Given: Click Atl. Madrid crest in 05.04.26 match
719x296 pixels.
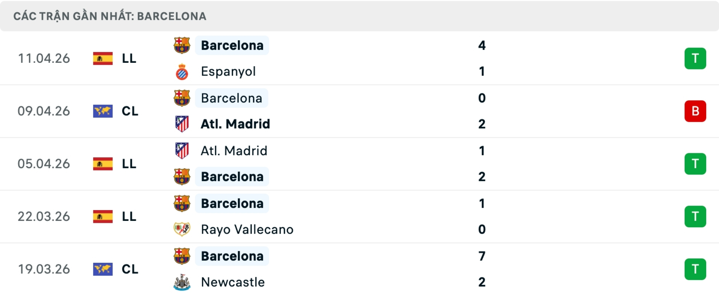Looking at the screenshot, I should pyautogui.click(x=182, y=151).
